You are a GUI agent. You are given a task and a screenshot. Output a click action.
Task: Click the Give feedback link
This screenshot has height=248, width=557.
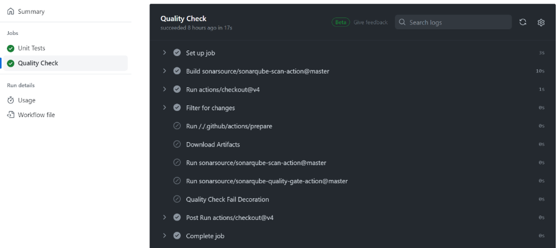pos(371,22)
